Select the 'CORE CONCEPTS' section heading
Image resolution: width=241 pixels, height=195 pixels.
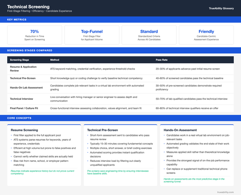click(x=19, y=118)
